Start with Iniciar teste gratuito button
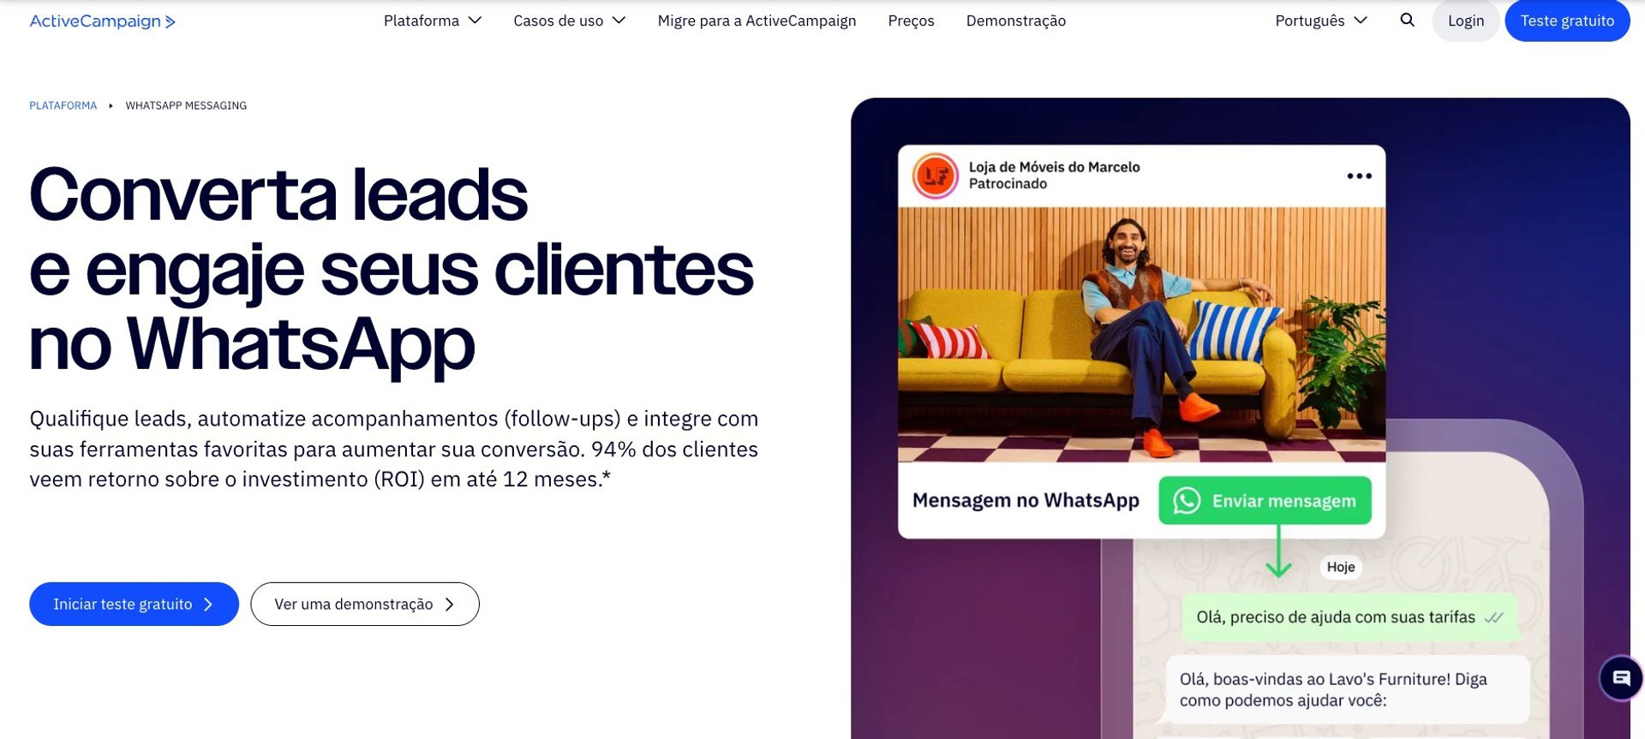The width and height of the screenshot is (1645, 739). click(x=134, y=605)
